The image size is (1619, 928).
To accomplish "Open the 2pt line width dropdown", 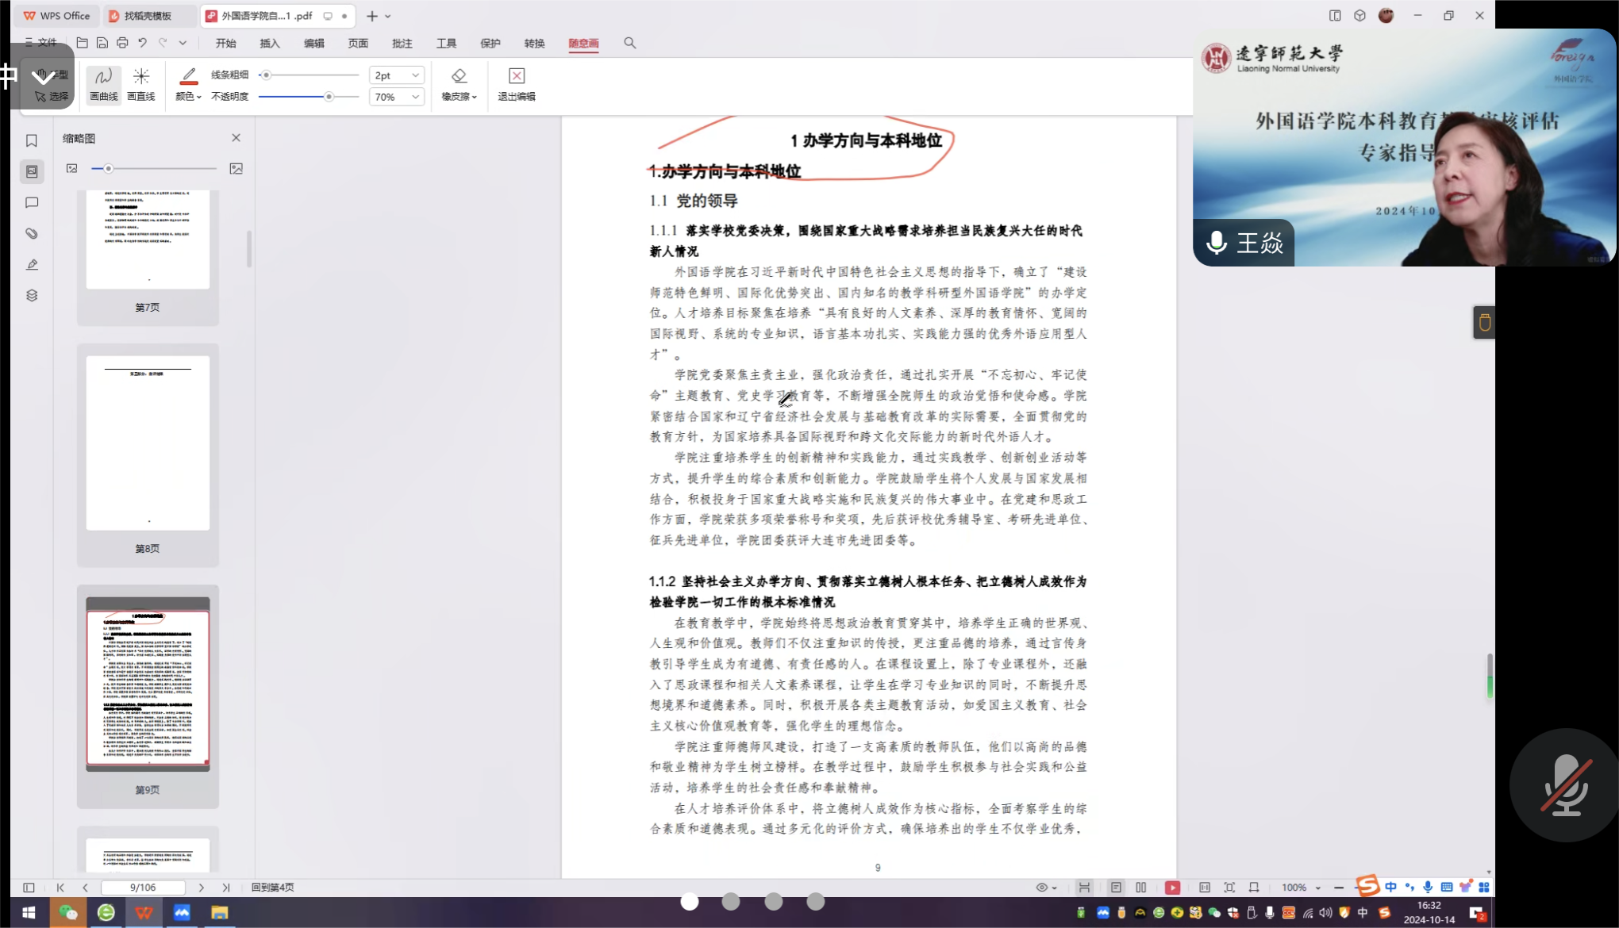I will point(397,75).
